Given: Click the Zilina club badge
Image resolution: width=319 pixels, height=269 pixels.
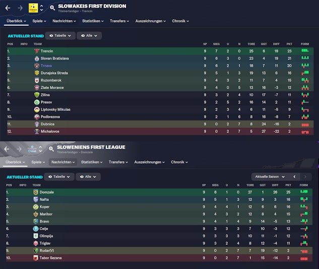Looking at the screenshot, I should 36,95.
